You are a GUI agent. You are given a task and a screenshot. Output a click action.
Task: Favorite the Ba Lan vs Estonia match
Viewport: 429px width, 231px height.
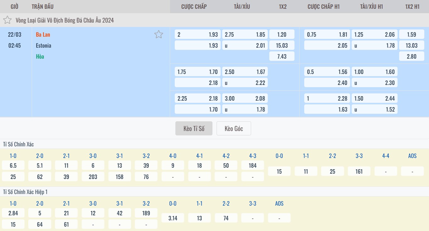pos(159,34)
